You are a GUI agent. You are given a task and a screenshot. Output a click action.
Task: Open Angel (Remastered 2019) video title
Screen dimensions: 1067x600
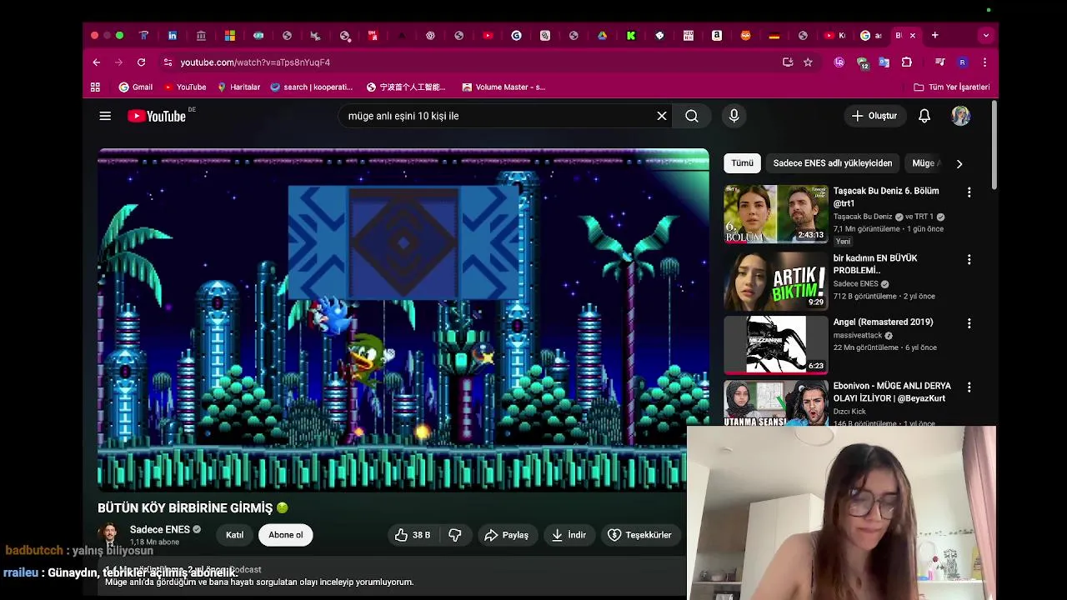[x=883, y=322]
